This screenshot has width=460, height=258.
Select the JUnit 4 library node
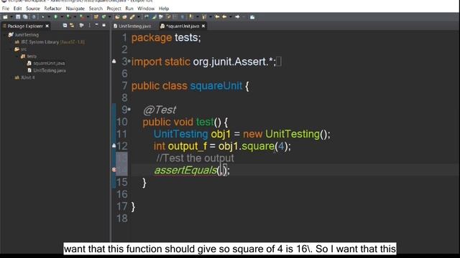click(24, 77)
